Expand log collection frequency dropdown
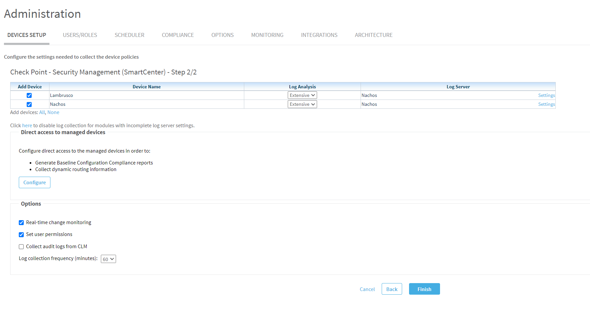590x322 pixels. click(108, 259)
